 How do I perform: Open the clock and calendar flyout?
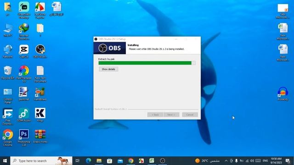pyautogui.click(x=276, y=161)
